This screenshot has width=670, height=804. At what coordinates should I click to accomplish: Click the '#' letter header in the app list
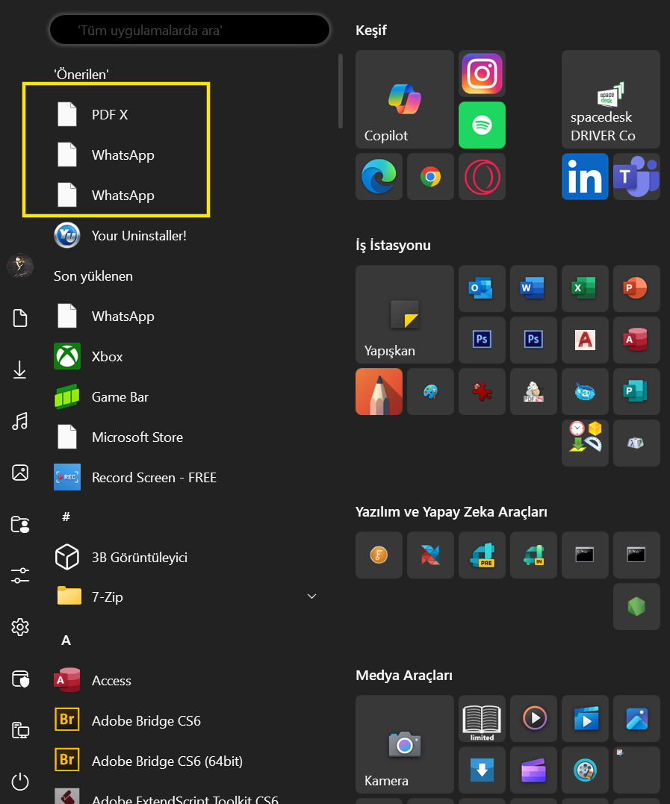(x=66, y=517)
